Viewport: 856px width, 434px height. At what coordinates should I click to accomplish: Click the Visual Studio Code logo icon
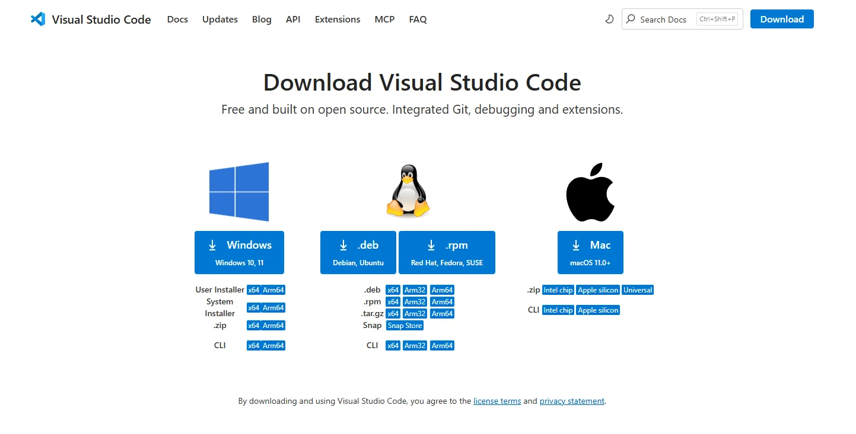tap(38, 19)
